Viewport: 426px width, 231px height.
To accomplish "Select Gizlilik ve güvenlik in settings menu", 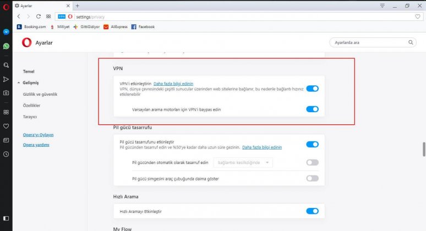I will [40, 94].
